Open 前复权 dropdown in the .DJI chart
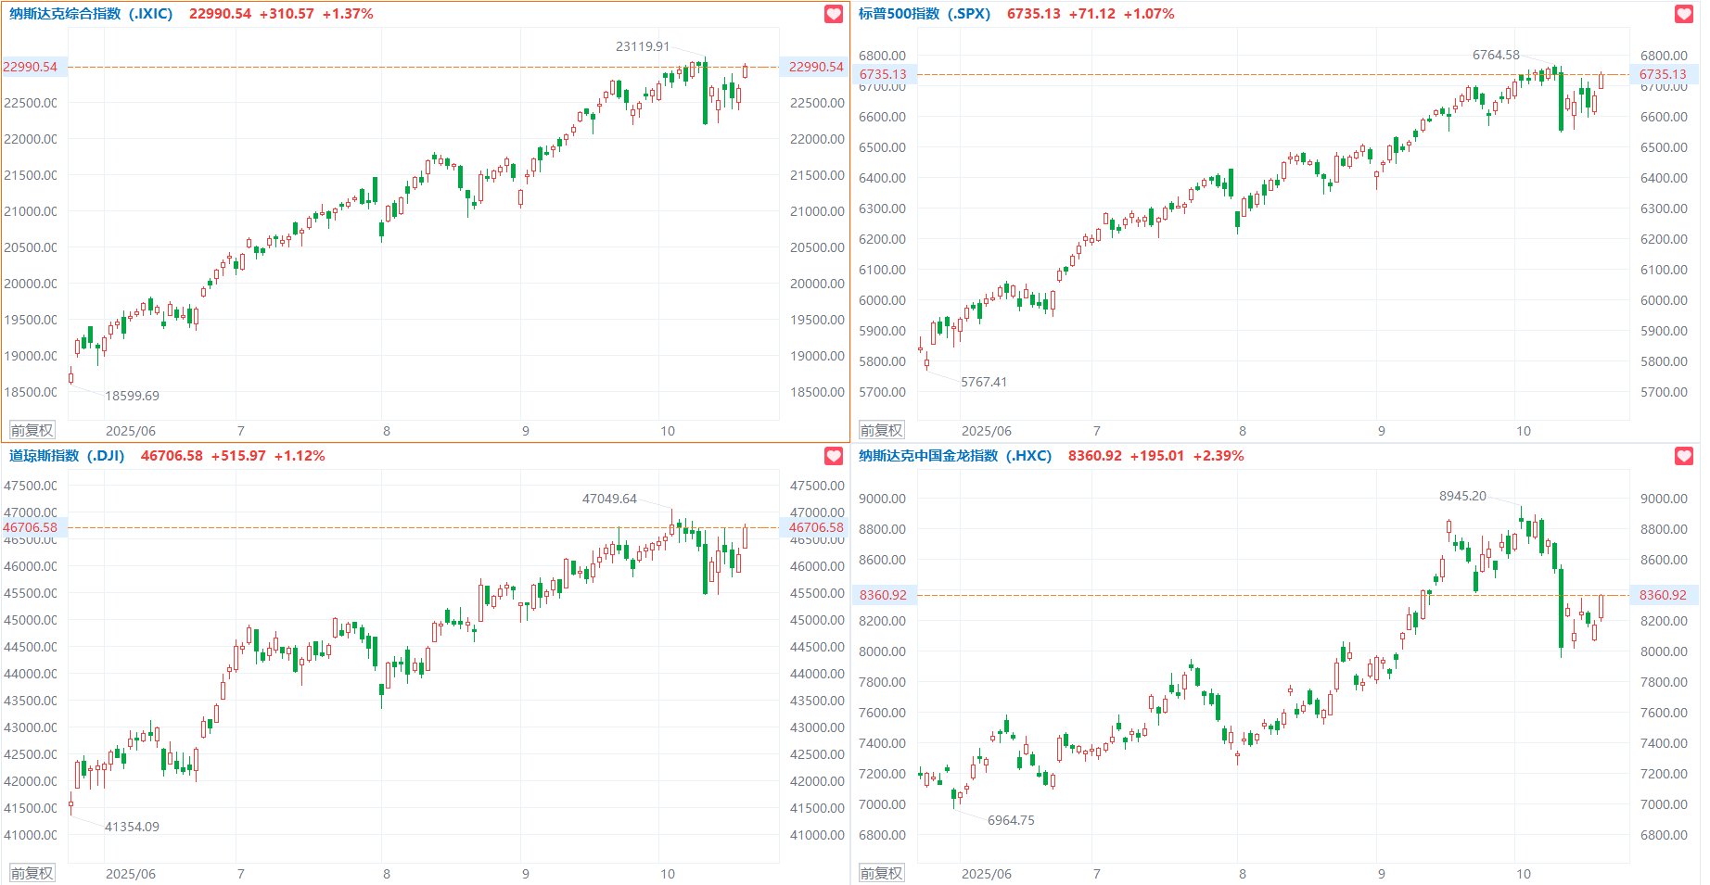This screenshot has height=885, width=1710. point(32,873)
